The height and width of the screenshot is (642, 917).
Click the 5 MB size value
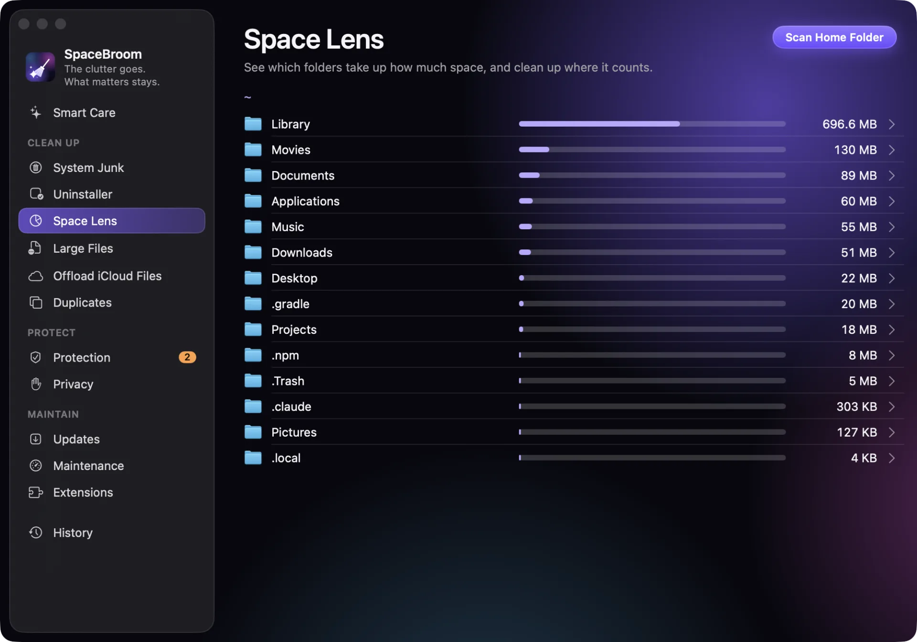[x=863, y=381]
